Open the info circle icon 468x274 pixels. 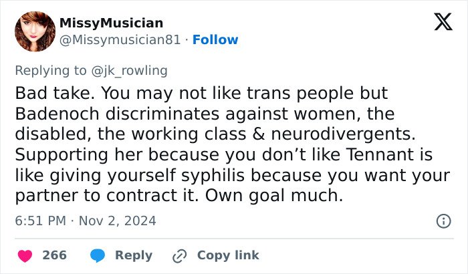(443, 221)
